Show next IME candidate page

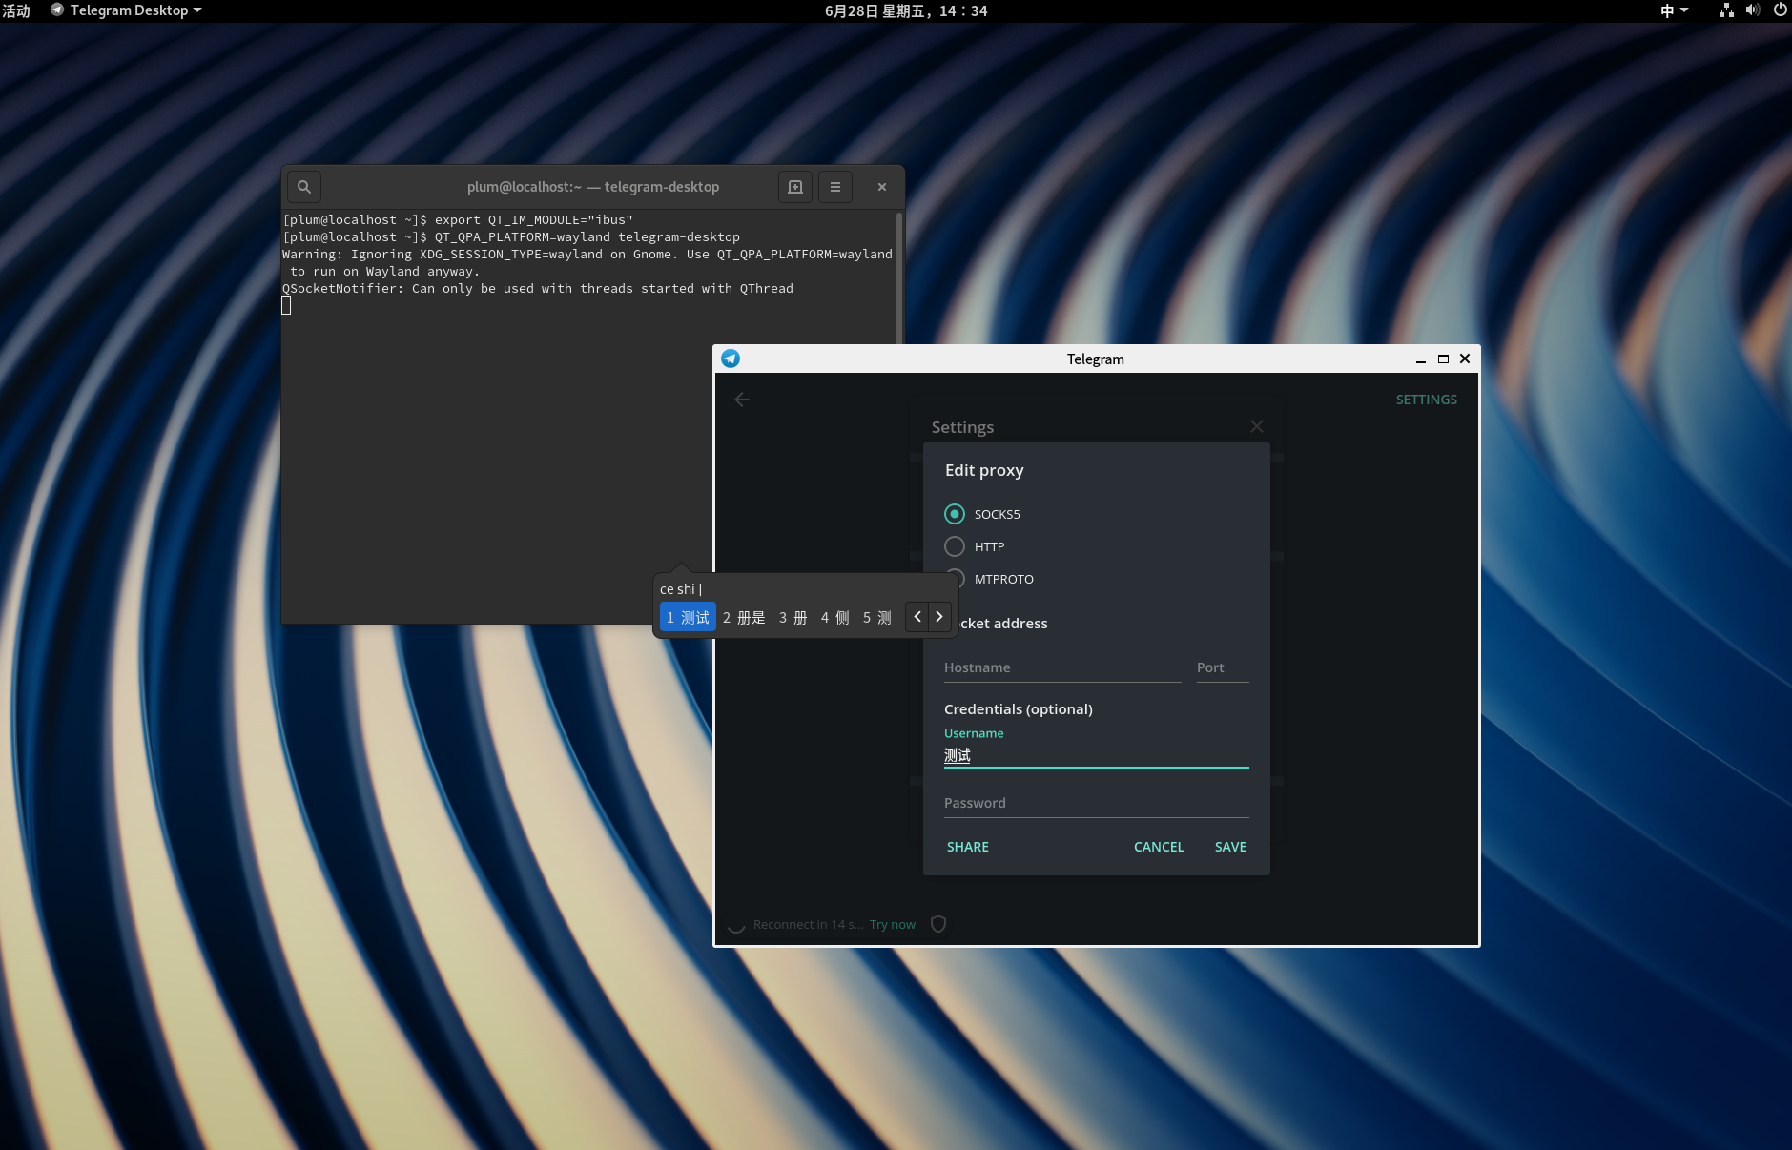pyautogui.click(x=939, y=617)
